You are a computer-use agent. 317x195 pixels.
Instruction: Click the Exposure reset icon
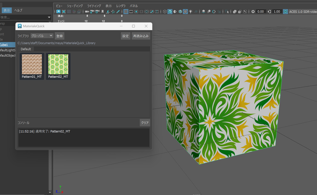[253, 12]
